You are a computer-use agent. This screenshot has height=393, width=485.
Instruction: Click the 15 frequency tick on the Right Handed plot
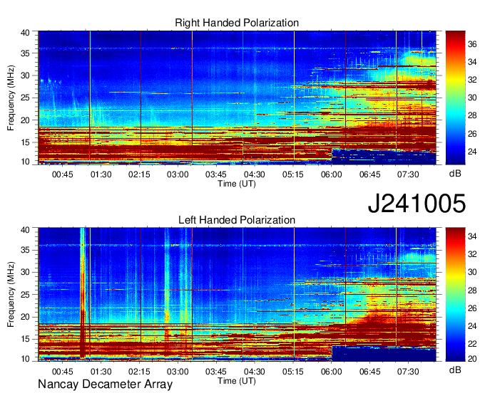point(25,142)
